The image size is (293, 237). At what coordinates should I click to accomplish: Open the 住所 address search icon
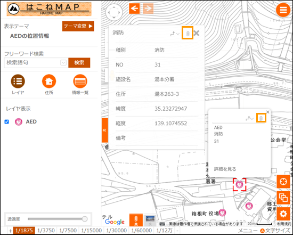[49, 81]
